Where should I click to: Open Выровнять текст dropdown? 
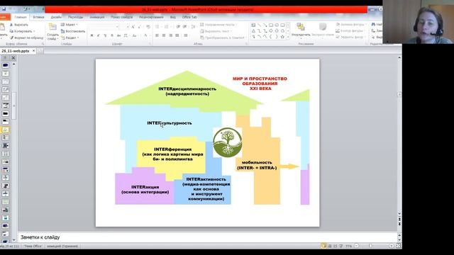pyautogui.click(x=216, y=31)
